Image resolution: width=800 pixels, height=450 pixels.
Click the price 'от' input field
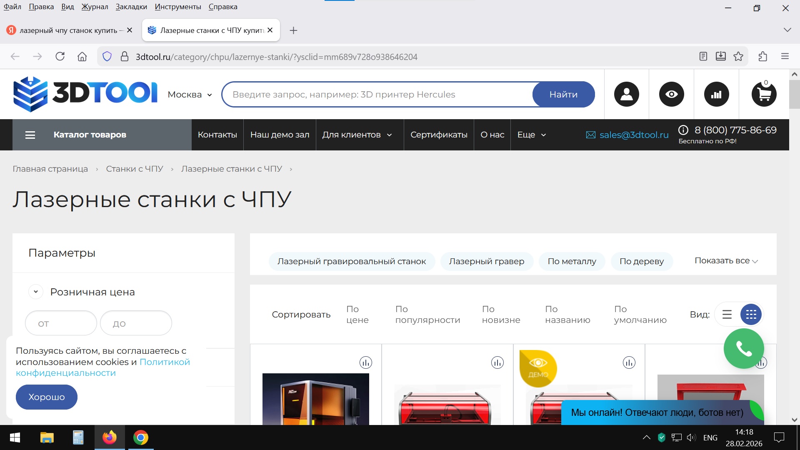pyautogui.click(x=61, y=323)
